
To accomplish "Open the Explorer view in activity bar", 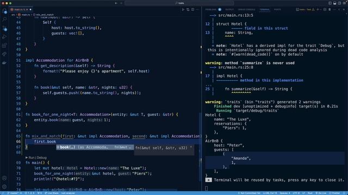I will [4, 11].
